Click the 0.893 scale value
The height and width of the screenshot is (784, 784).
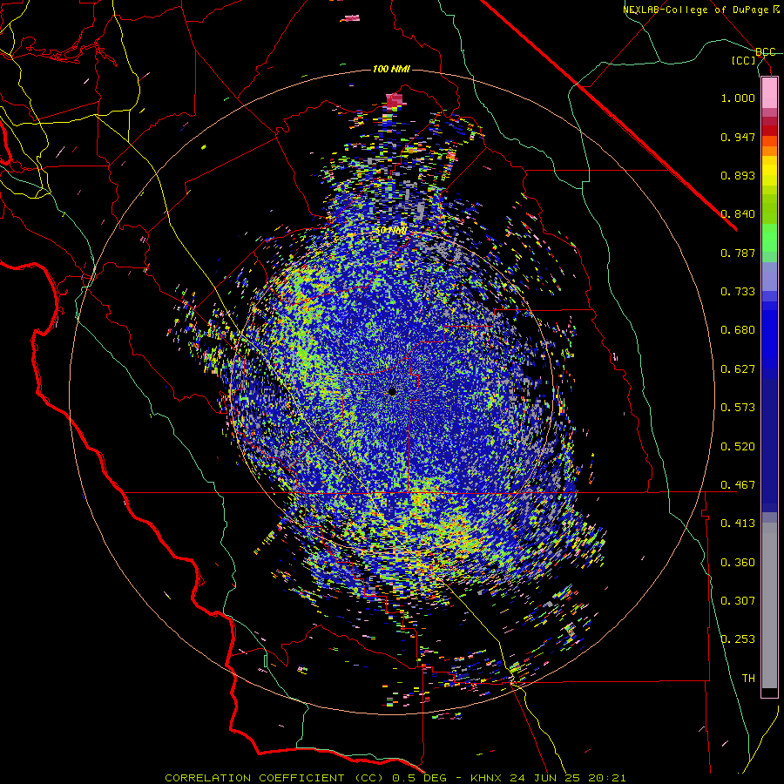tap(738, 175)
